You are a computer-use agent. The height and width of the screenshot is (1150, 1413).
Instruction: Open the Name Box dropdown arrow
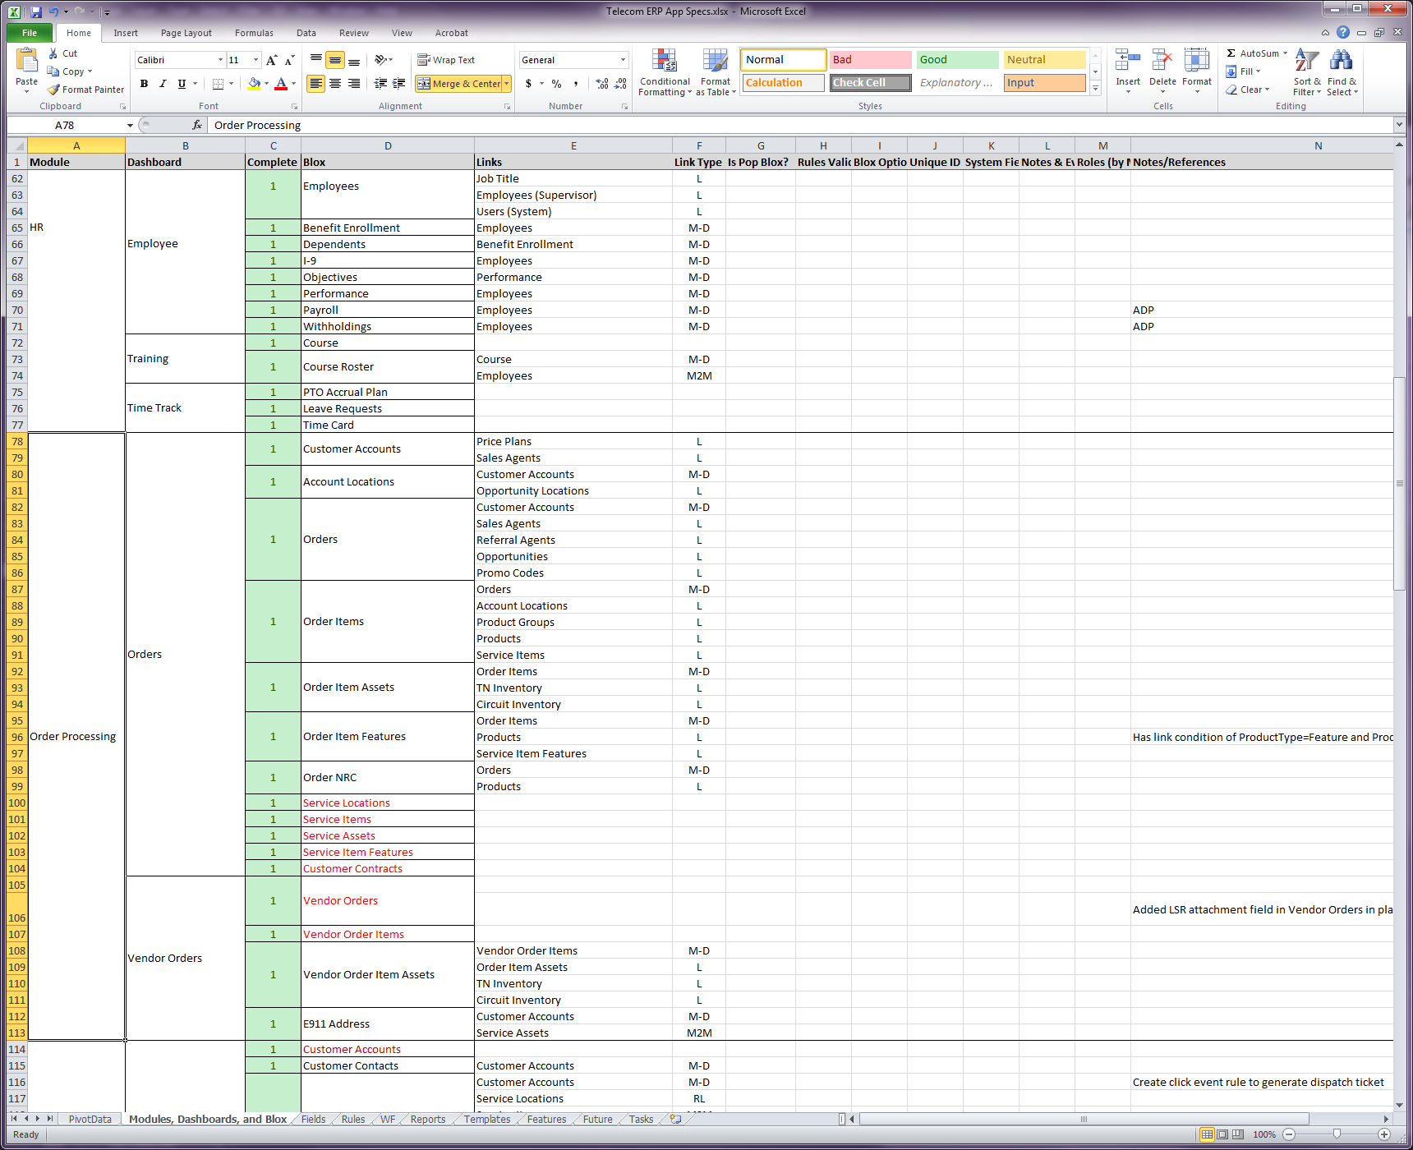[x=130, y=125]
